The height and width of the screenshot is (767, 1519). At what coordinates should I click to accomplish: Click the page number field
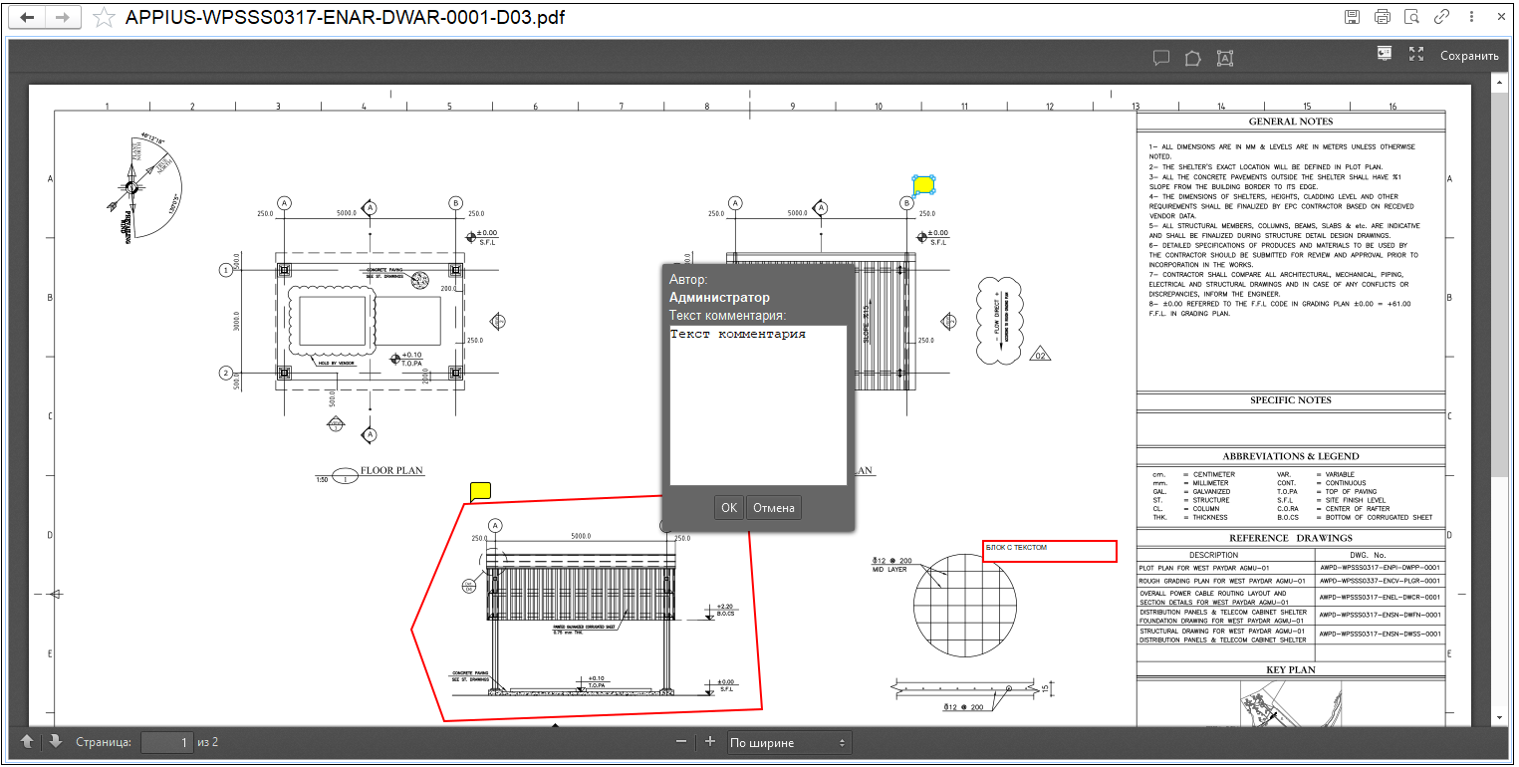pyautogui.click(x=167, y=742)
